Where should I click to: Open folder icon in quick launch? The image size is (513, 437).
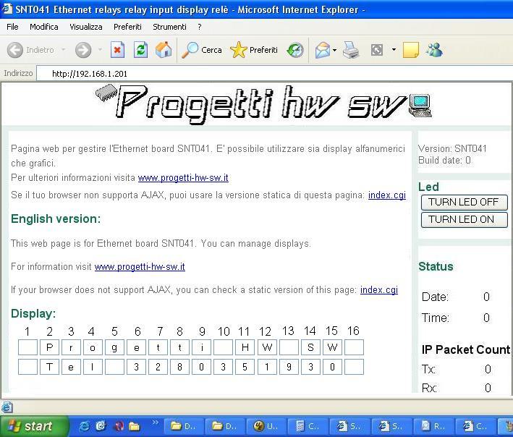click(134, 426)
